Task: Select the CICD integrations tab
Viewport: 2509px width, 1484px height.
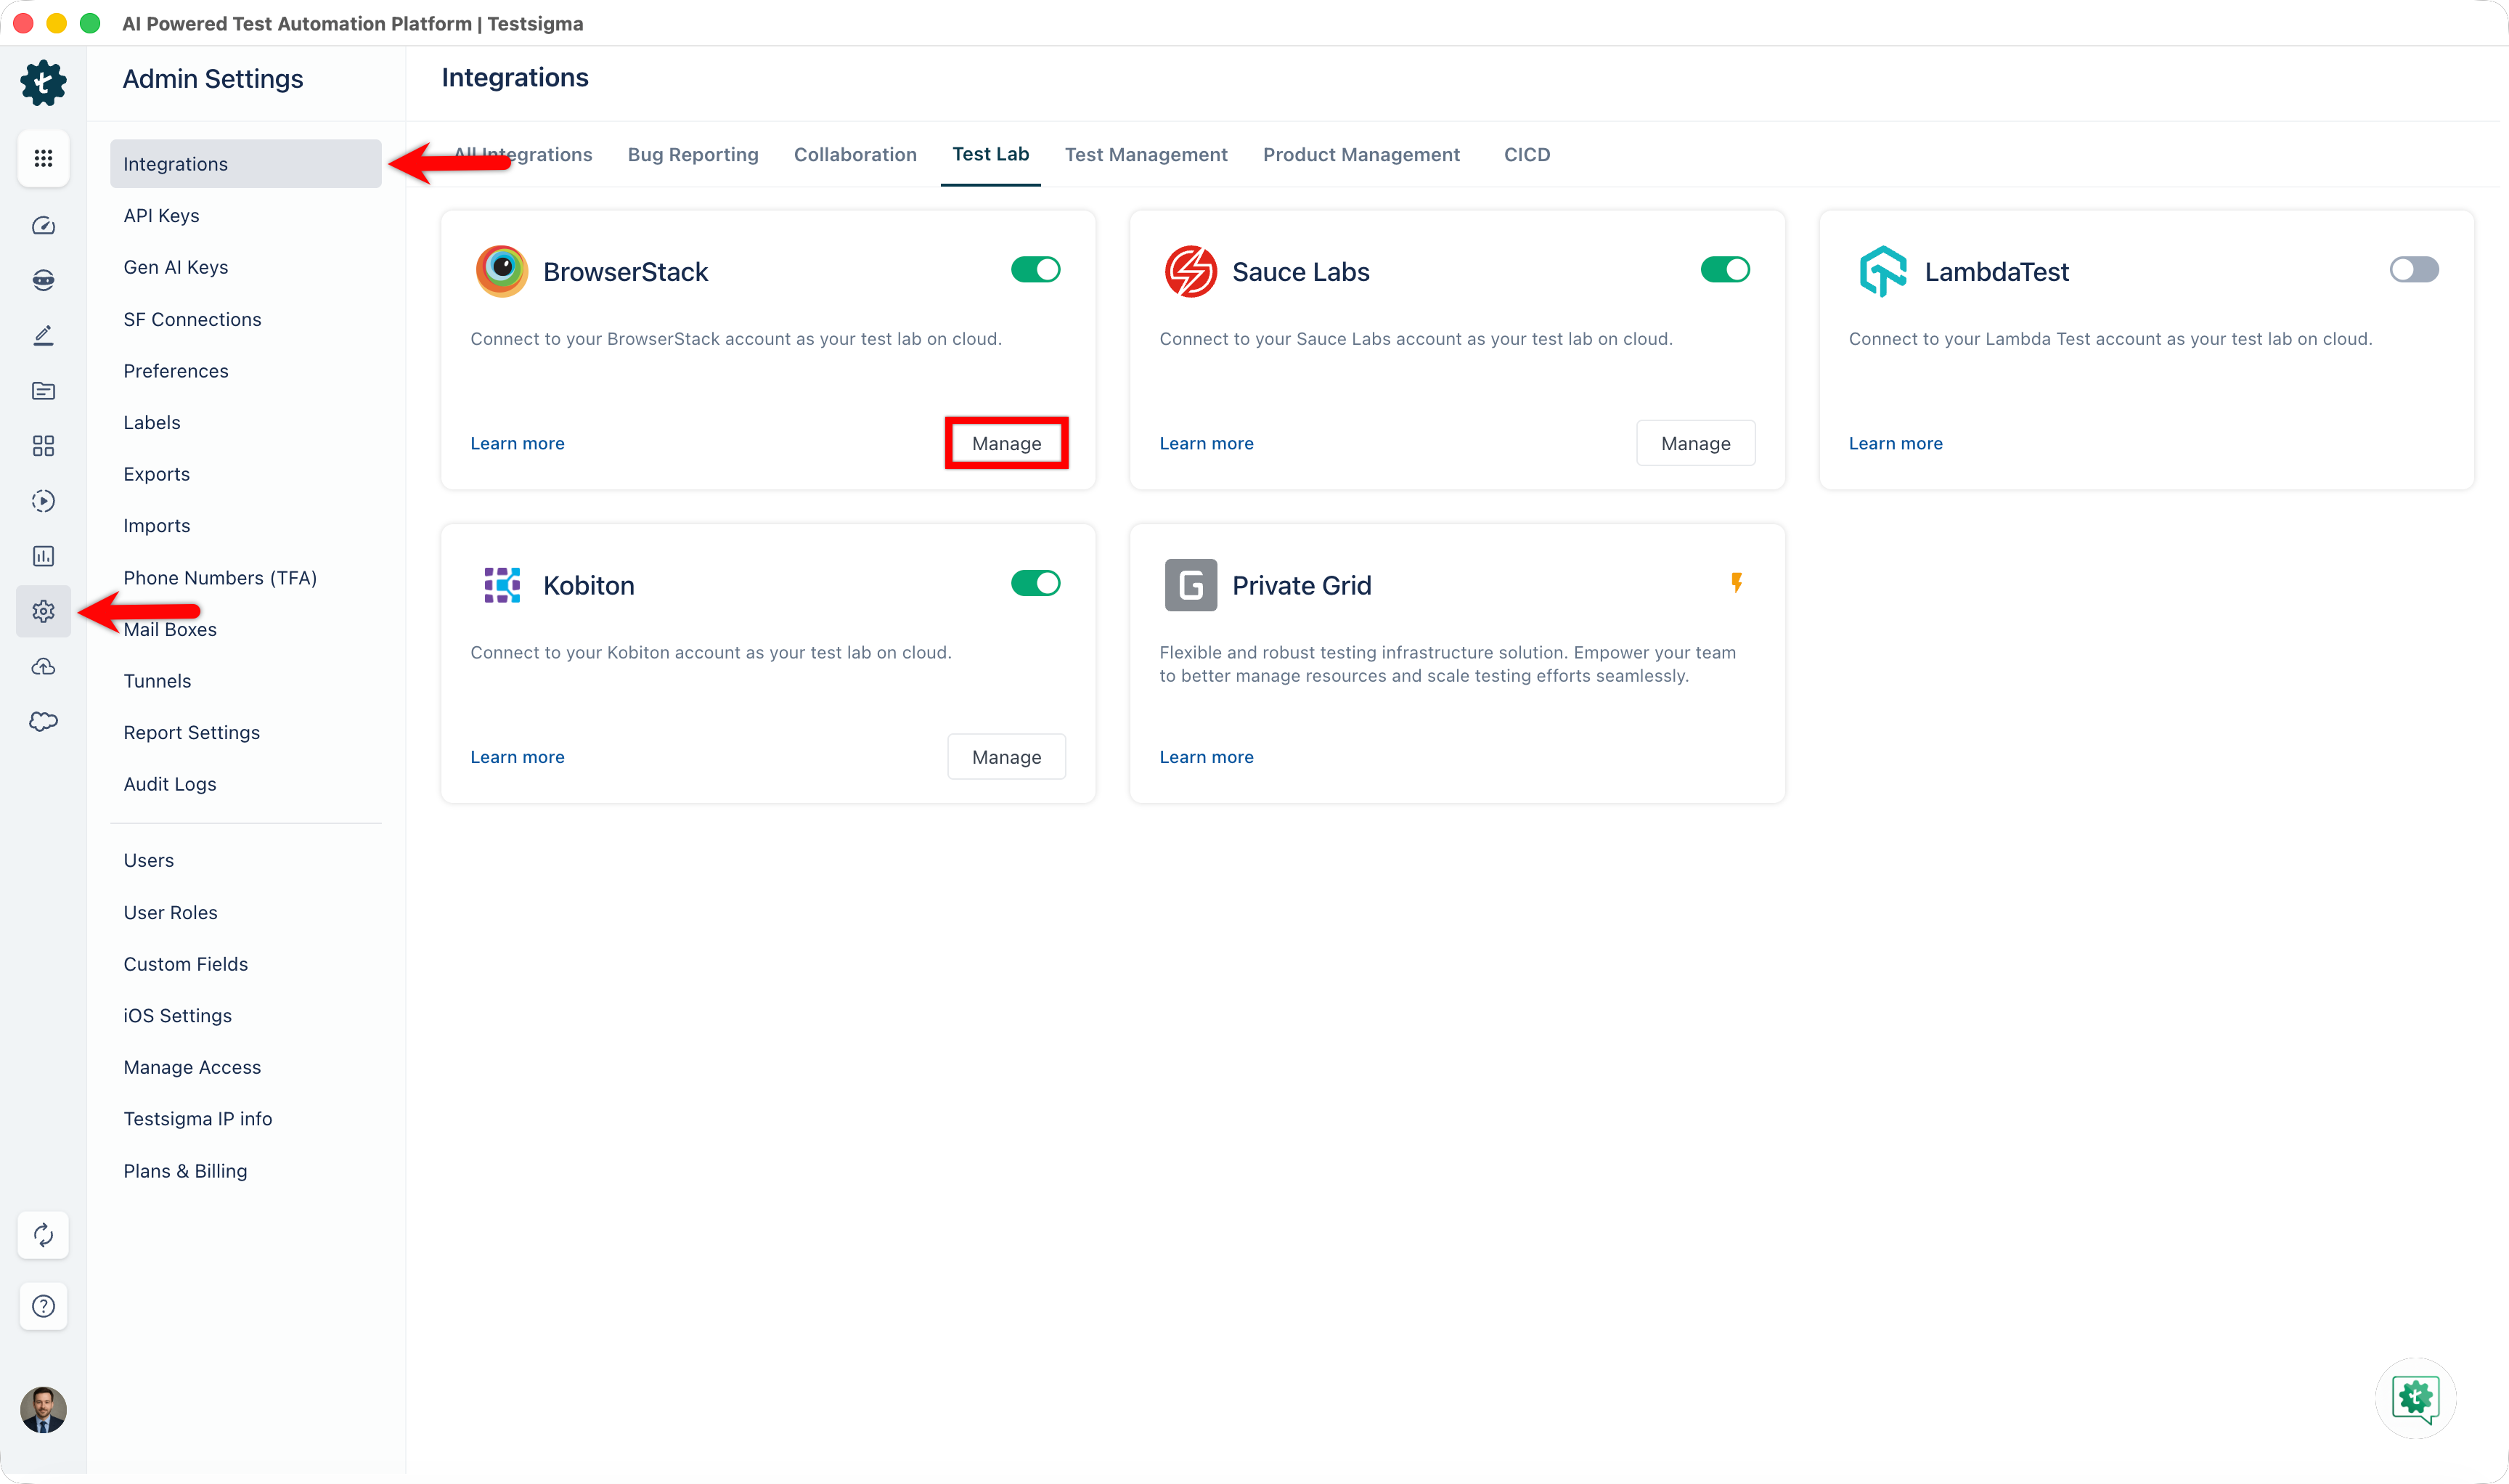Action: coord(1526,155)
